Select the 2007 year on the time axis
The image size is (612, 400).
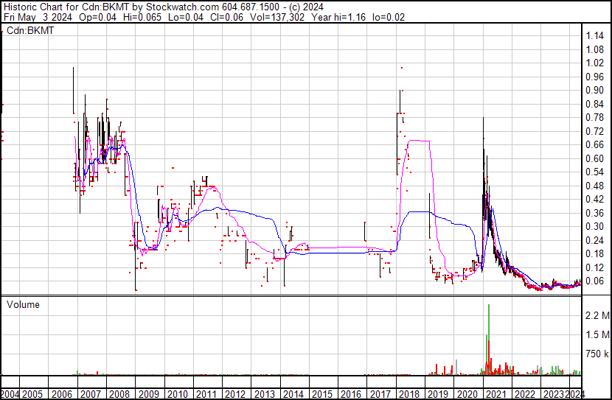point(91,394)
